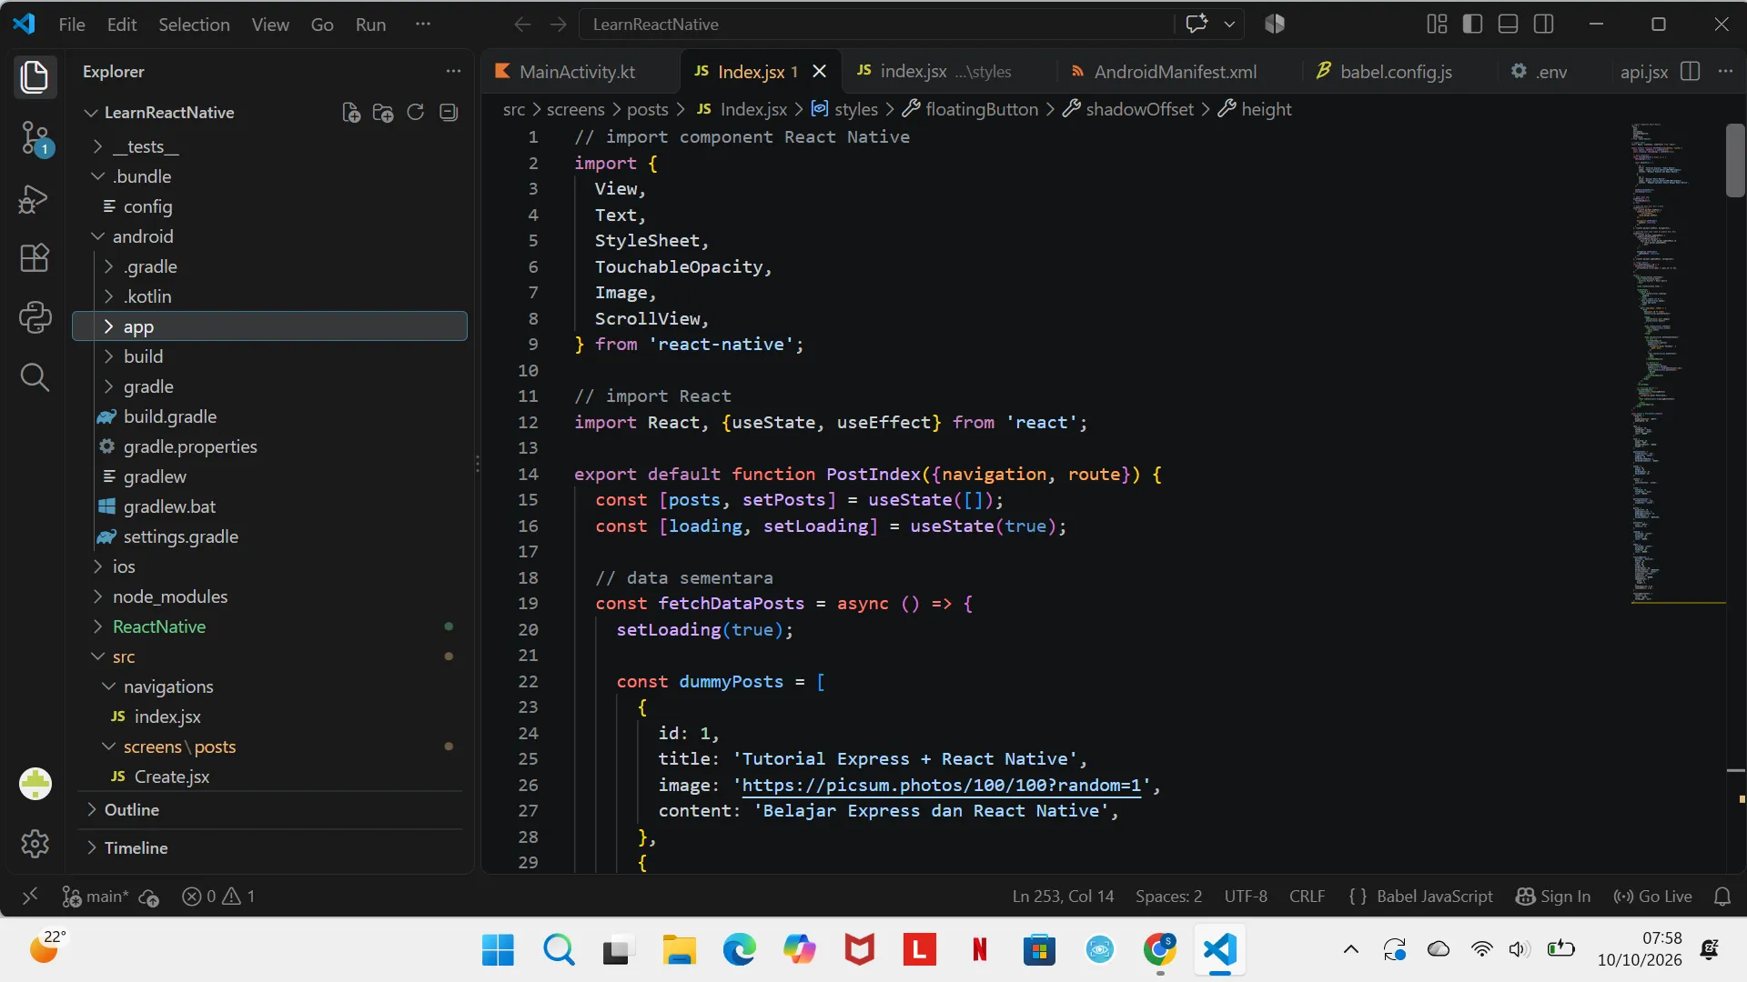This screenshot has height=982, width=1747.
Task: Close the Index.jsx tab
Action: coord(819,71)
